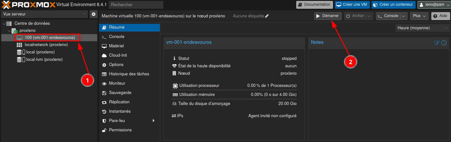Expand the Pare-feu submenu arrow

click(153, 121)
